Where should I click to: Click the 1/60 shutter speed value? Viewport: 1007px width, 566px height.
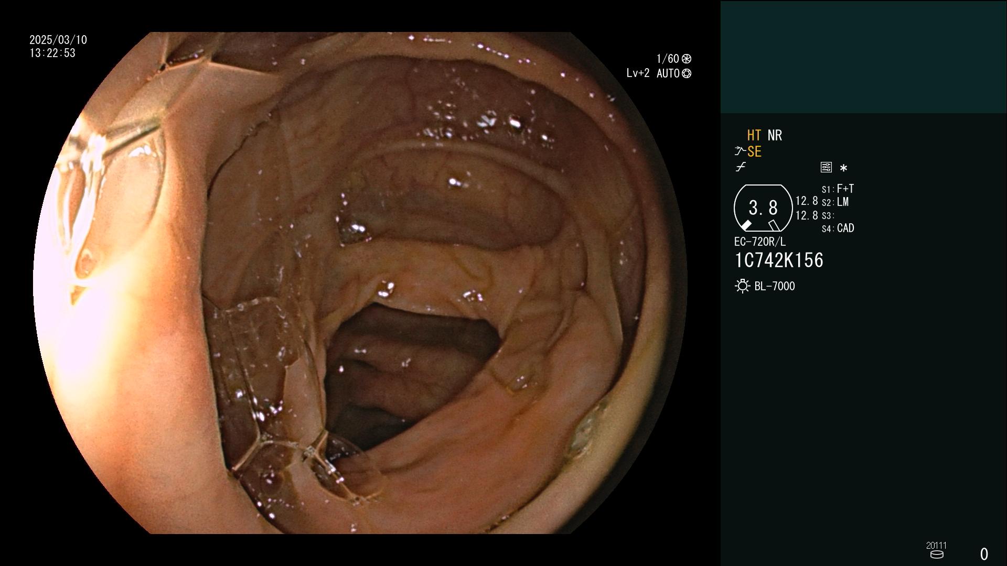pos(668,59)
